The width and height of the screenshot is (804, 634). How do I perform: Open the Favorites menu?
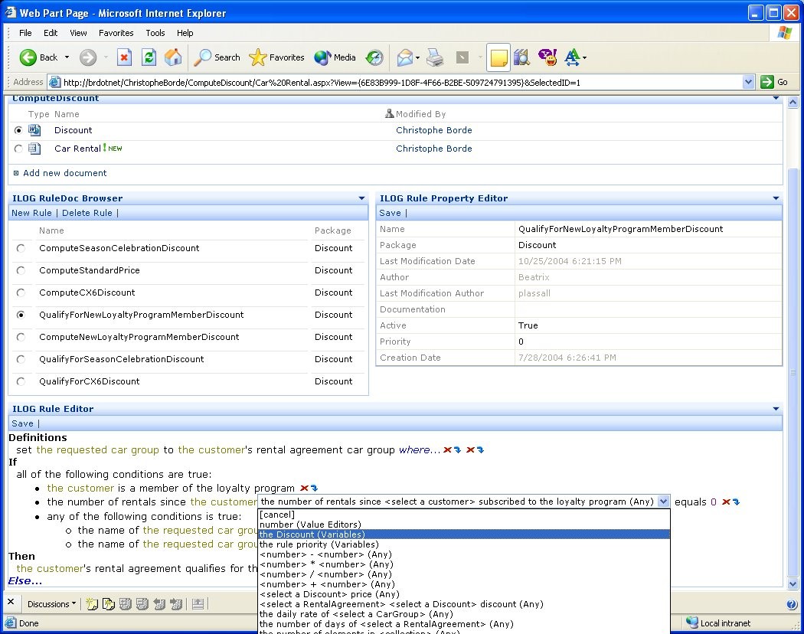pyautogui.click(x=116, y=33)
